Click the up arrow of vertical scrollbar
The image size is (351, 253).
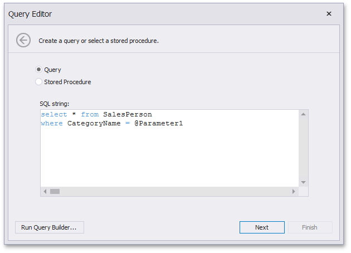303,114
